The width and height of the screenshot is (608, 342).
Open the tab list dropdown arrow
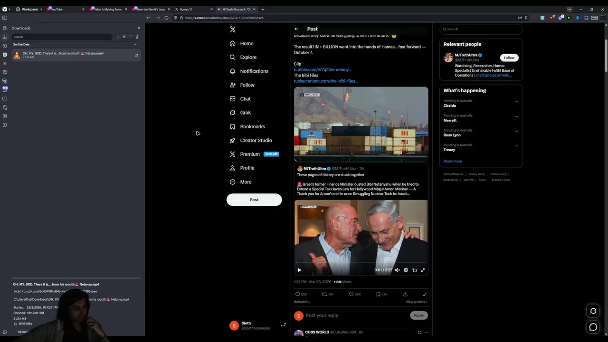click(570, 9)
